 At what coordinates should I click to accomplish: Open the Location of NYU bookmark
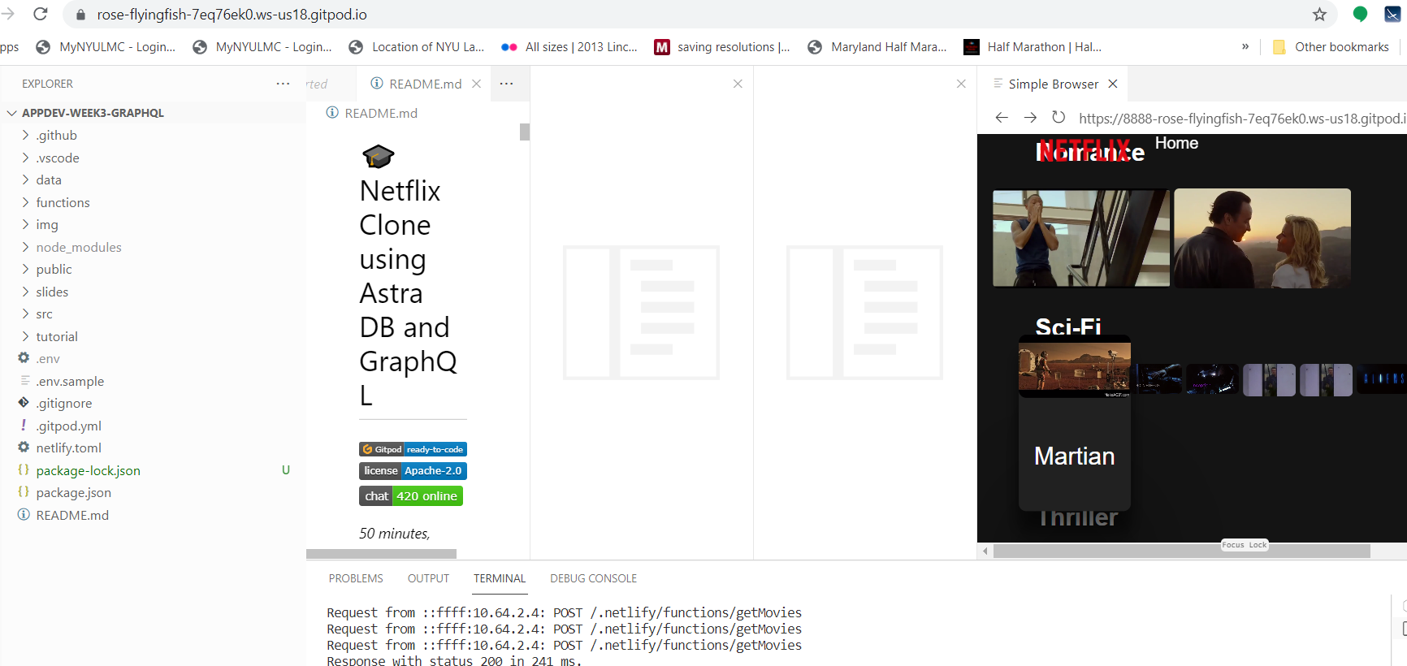tap(416, 47)
